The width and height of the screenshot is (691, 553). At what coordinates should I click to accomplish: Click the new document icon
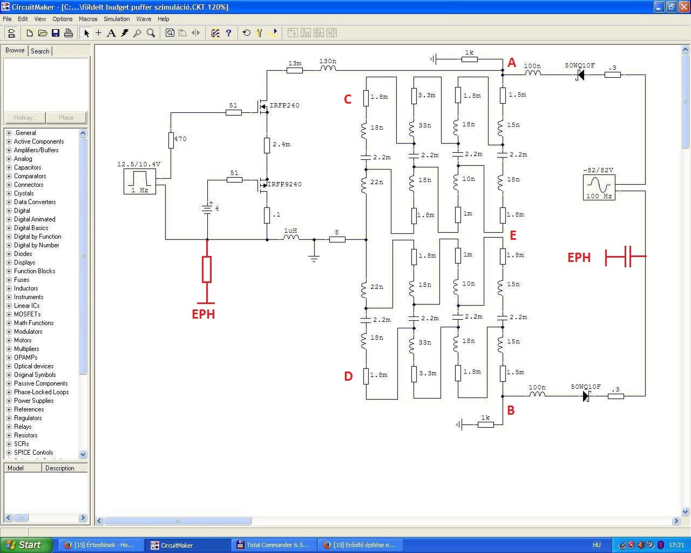tap(30, 33)
